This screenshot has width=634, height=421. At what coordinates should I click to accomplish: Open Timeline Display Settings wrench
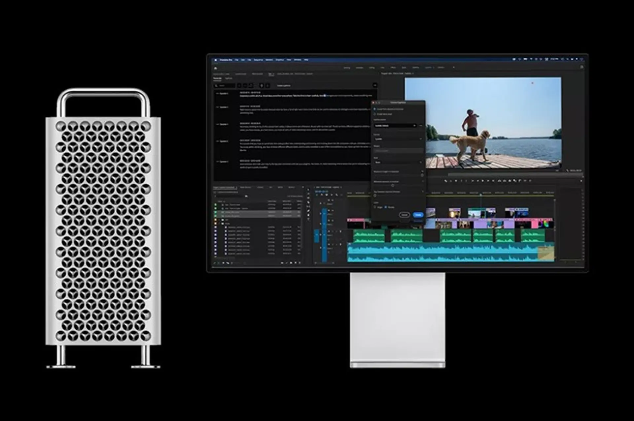(x=336, y=195)
